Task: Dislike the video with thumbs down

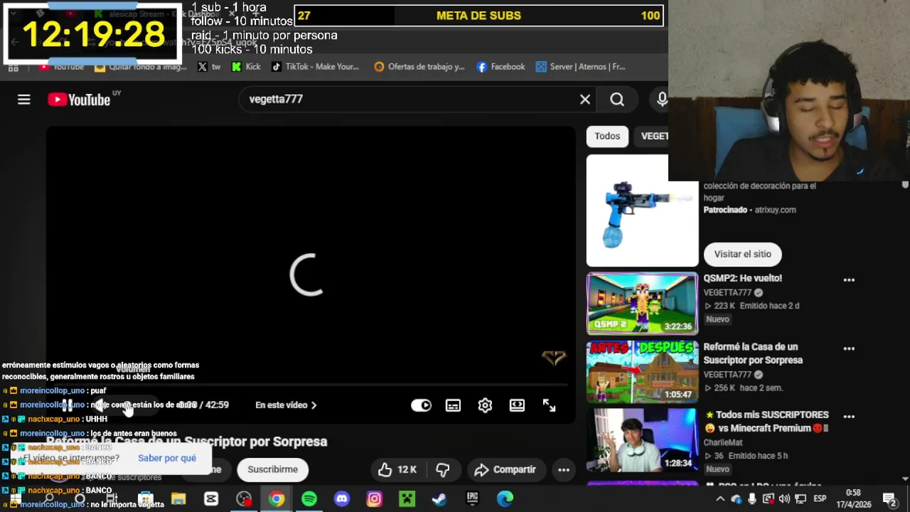Action: [x=442, y=469]
